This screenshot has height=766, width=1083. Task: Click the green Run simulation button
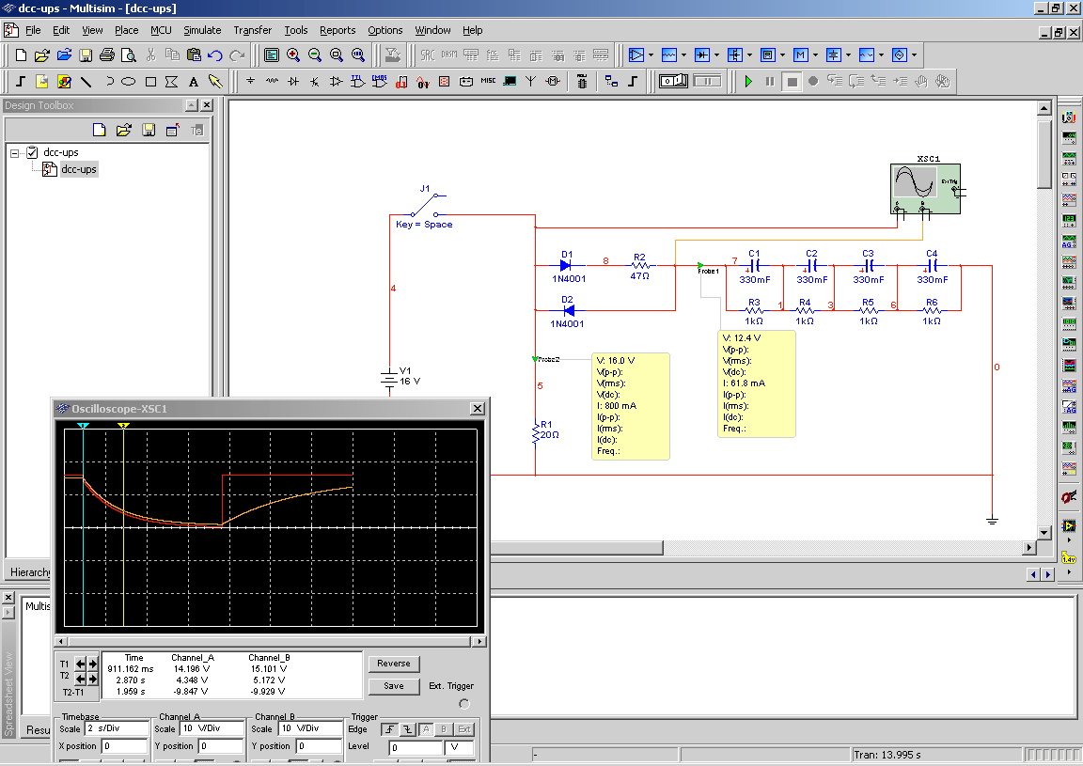(748, 82)
